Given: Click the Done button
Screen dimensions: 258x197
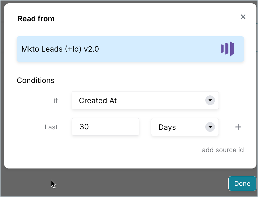Looking at the screenshot, I should [242, 184].
